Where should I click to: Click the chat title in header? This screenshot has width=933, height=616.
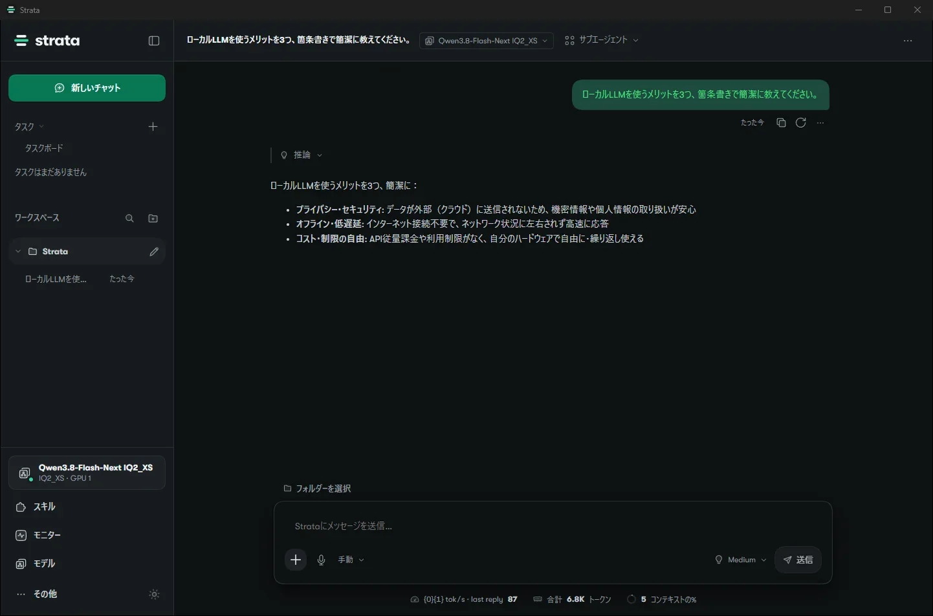[x=299, y=40]
